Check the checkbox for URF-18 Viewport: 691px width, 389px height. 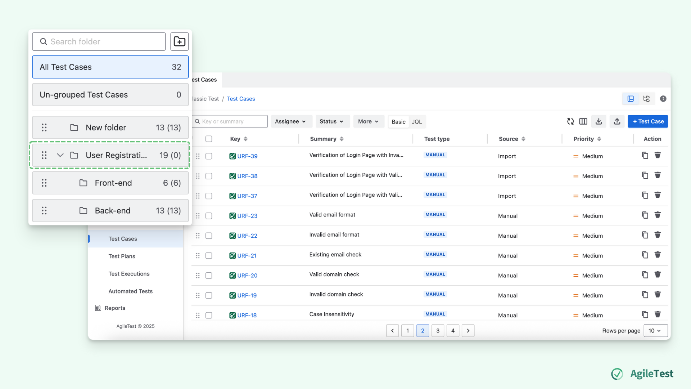[x=209, y=315]
